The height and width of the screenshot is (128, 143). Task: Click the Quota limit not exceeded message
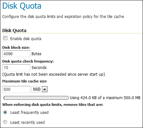[x=54, y=74]
